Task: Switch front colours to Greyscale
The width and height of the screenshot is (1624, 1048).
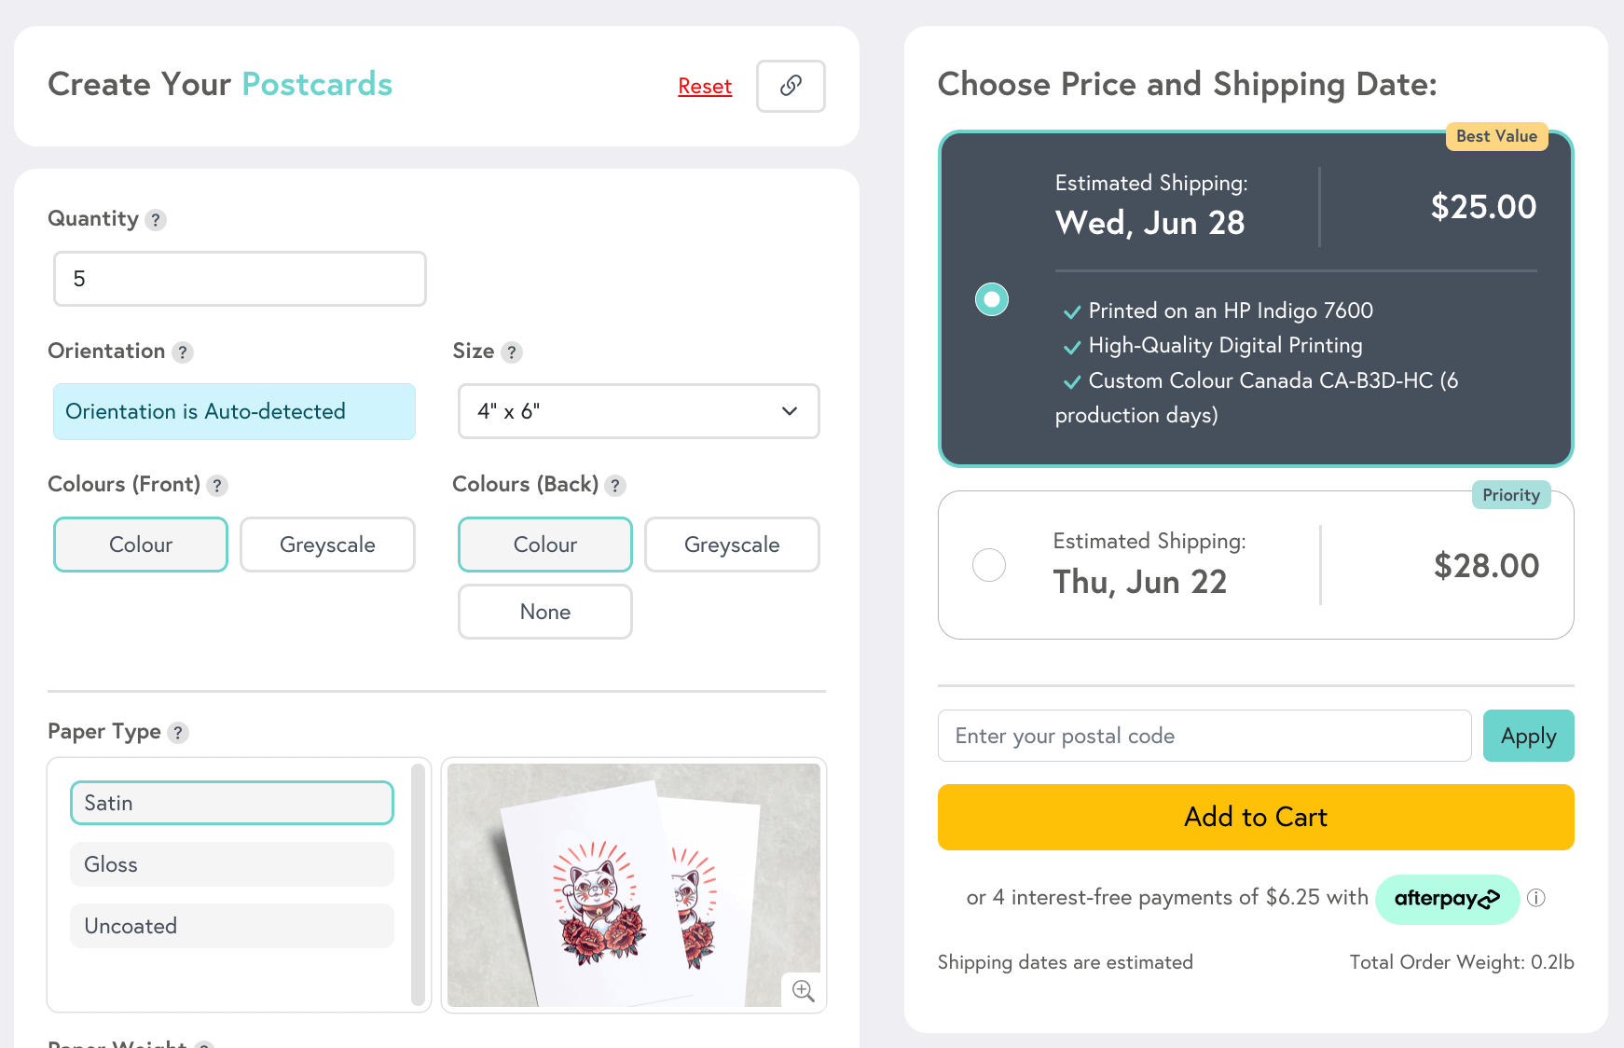Action: coord(327,545)
